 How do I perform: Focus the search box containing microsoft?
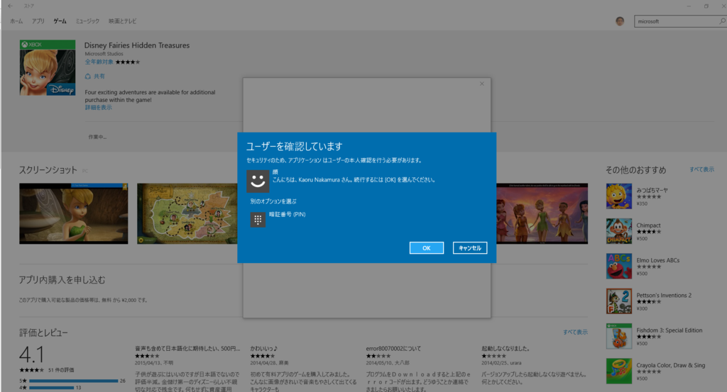[x=675, y=21]
